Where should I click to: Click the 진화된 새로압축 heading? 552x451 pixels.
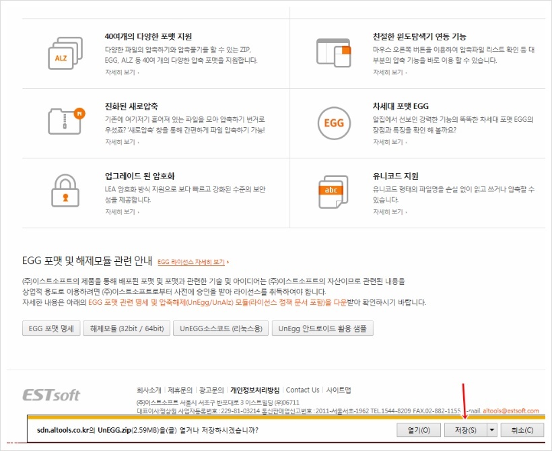pyautogui.click(x=131, y=106)
